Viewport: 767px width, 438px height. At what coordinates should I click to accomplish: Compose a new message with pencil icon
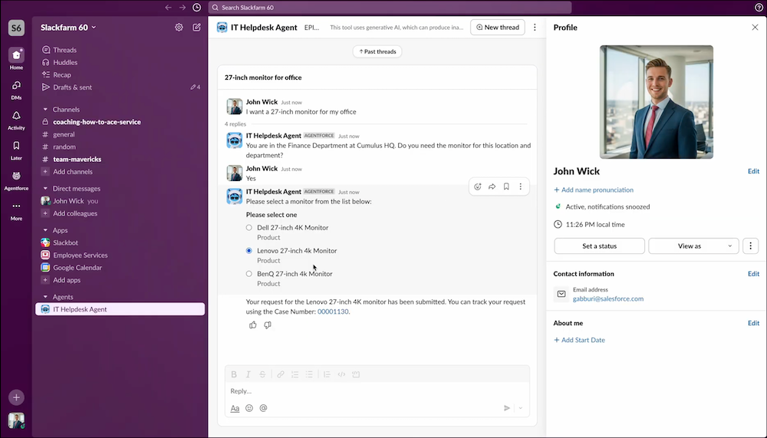(x=196, y=28)
